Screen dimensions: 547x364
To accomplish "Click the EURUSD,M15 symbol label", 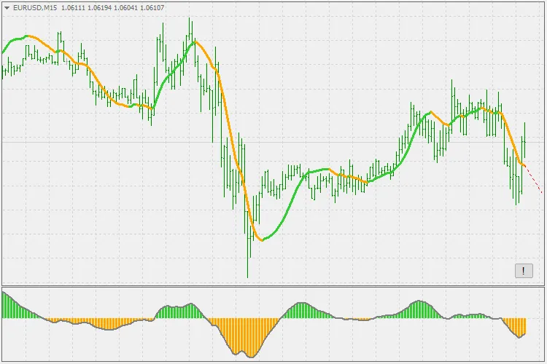I will 36,7.
